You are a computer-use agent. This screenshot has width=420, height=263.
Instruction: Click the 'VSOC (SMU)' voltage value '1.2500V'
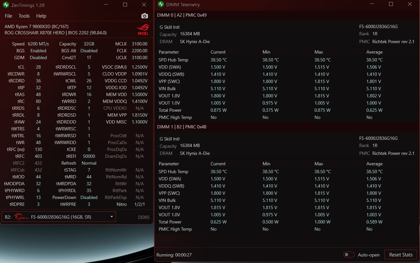coord(139,67)
